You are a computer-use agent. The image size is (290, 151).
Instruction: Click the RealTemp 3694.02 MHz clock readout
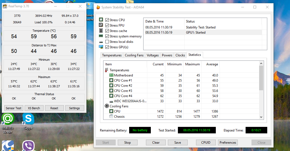click(x=44, y=16)
